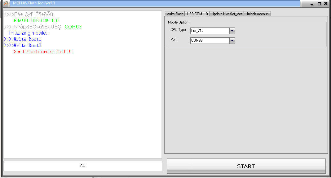Select the Update HW Sof_Ver tab

pyautogui.click(x=227, y=14)
